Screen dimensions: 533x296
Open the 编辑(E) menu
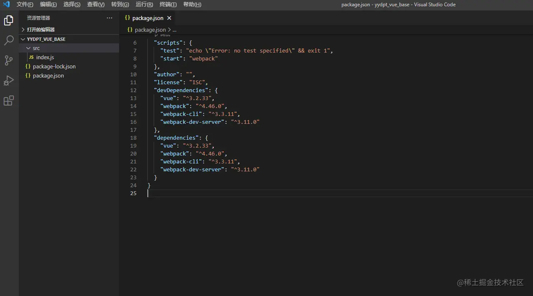click(48, 5)
